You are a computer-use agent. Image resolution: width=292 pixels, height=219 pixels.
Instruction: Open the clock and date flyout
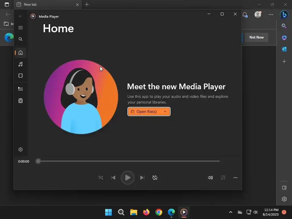pos(271,212)
